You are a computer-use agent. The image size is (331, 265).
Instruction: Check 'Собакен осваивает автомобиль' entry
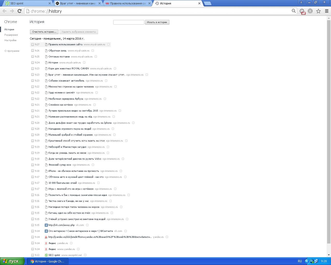[x=33, y=81]
